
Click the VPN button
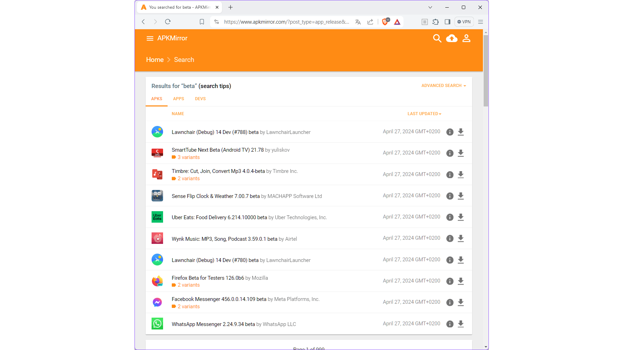464,22
